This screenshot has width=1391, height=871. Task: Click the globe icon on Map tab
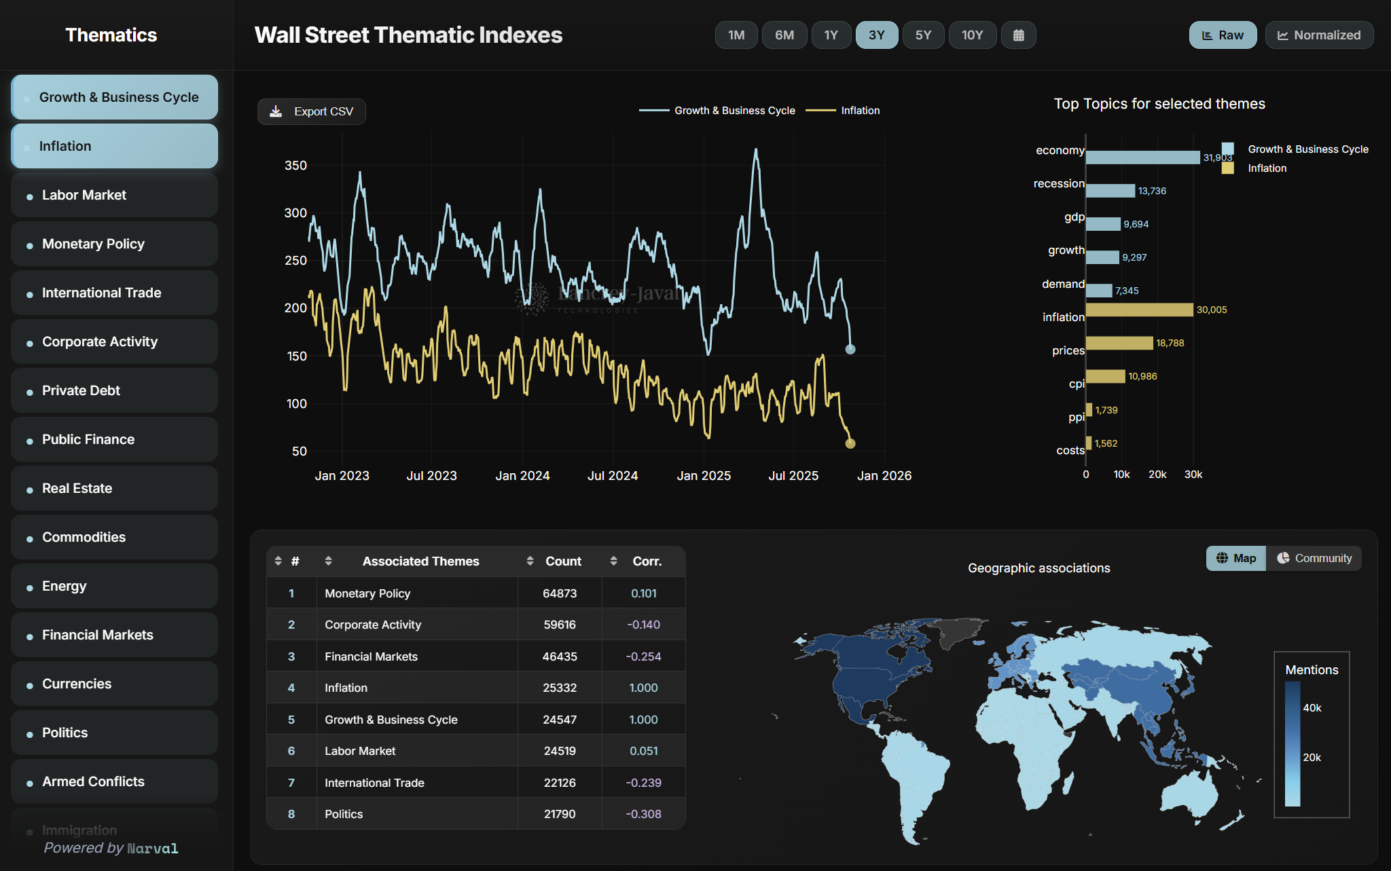pyautogui.click(x=1222, y=558)
